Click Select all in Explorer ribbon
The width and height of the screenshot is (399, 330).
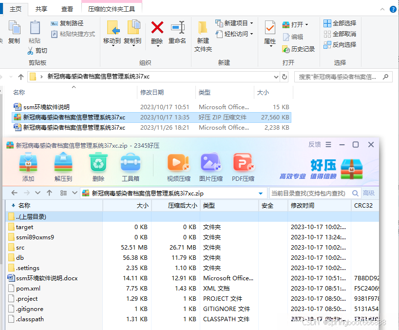point(340,23)
